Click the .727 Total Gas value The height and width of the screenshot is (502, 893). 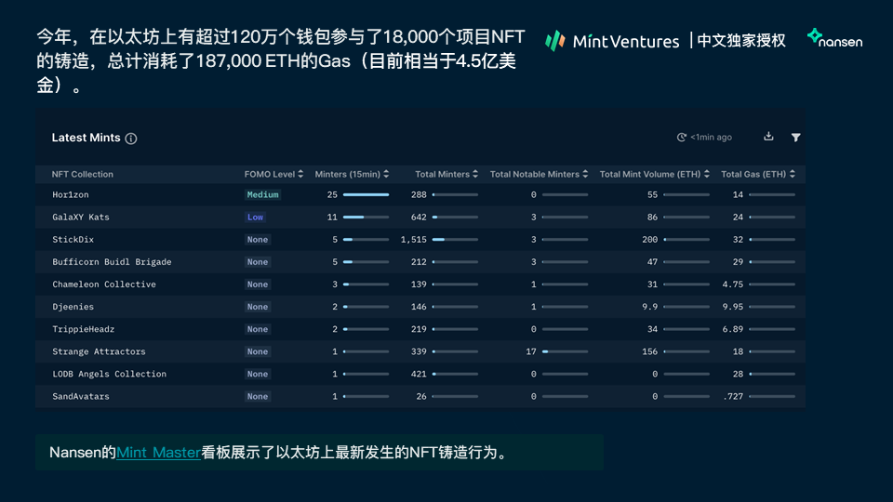[733, 396]
